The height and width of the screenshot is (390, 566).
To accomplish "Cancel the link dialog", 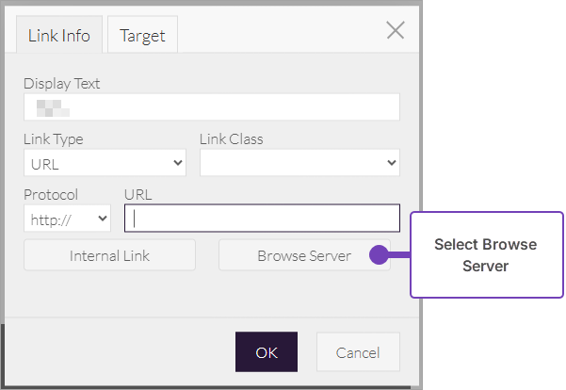I will [358, 352].
